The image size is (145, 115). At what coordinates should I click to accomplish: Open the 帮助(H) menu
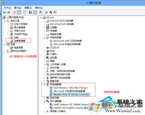pyautogui.click(x=39, y=8)
